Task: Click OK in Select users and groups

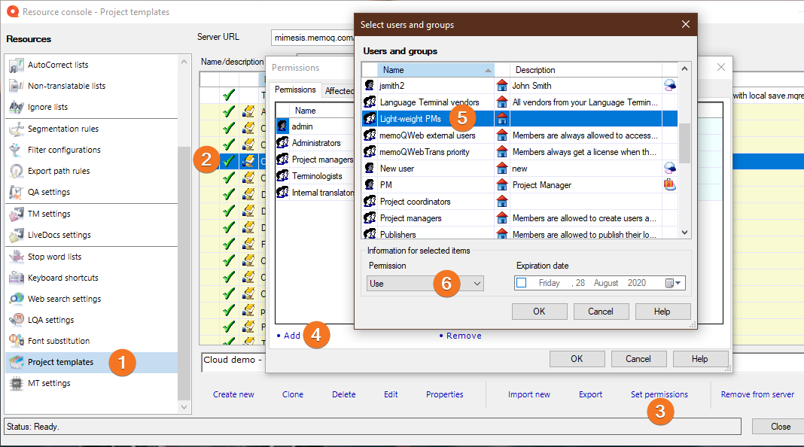Action: point(540,311)
